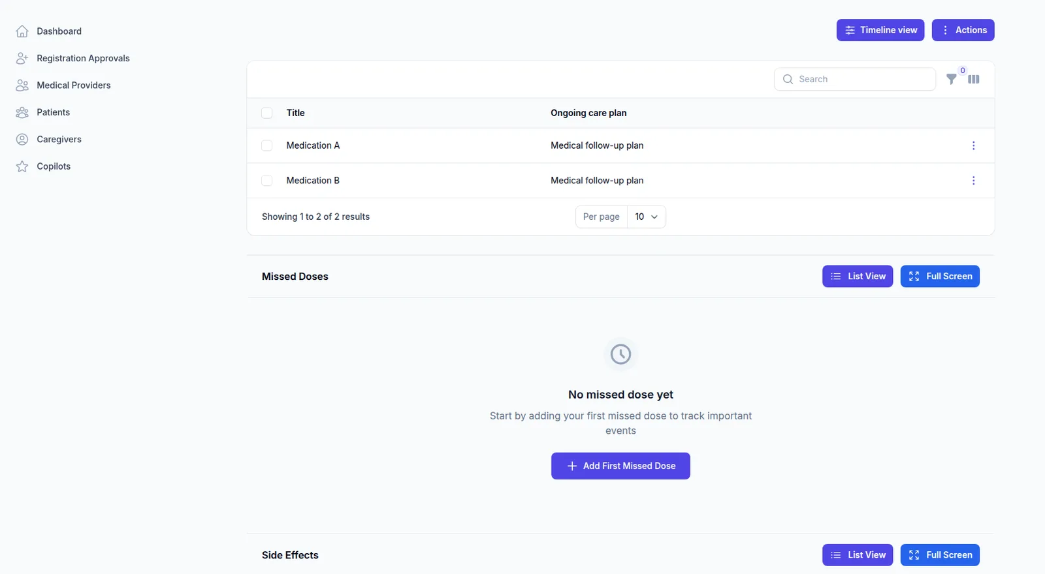This screenshot has height=574, width=1045.
Task: Click the Patients group icon
Action: point(22,112)
